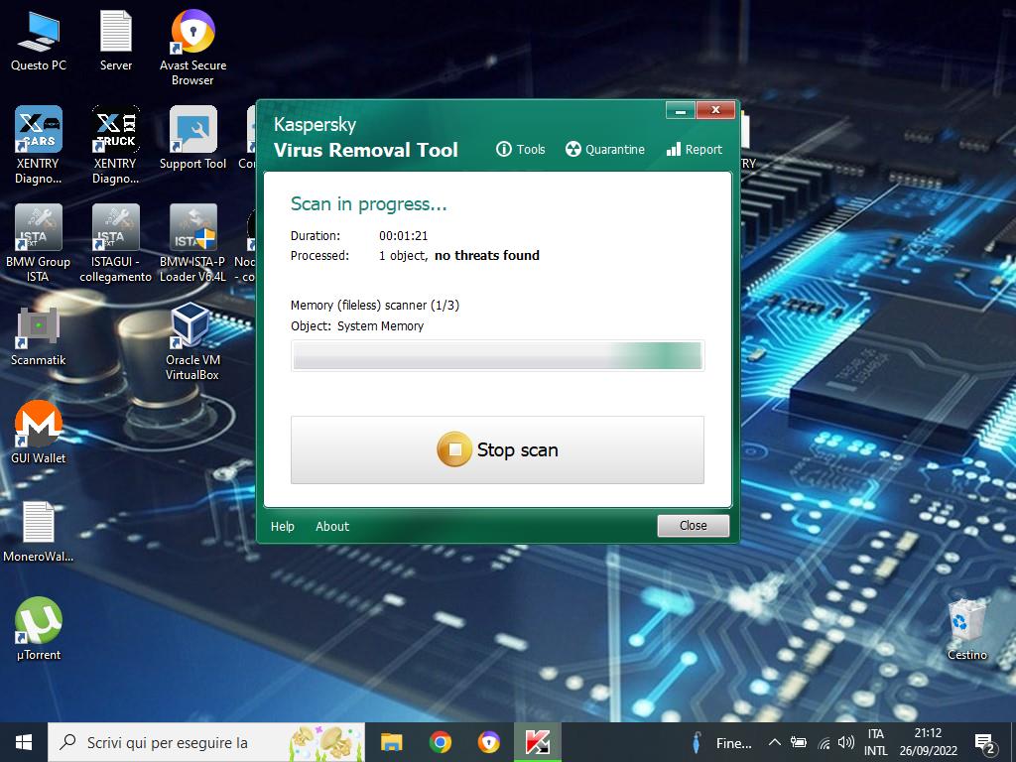View the scan Report
This screenshot has height=762, width=1016.
(694, 149)
